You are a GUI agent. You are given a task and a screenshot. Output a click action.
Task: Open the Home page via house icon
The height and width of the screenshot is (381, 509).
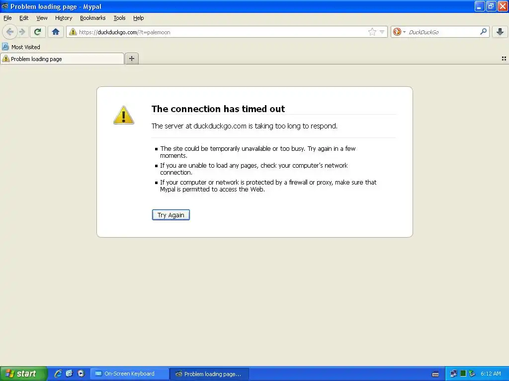click(x=56, y=32)
